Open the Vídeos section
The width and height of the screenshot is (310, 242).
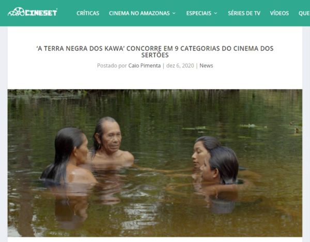click(280, 13)
